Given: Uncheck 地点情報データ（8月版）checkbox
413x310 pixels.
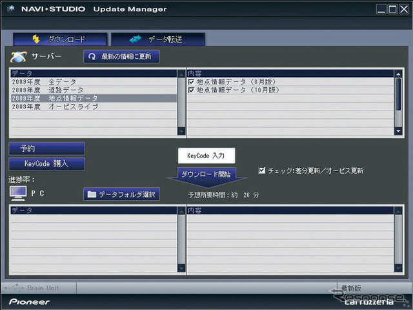Looking at the screenshot, I should (192, 82).
